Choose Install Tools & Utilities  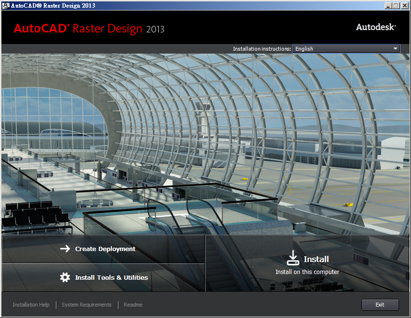pyautogui.click(x=111, y=277)
